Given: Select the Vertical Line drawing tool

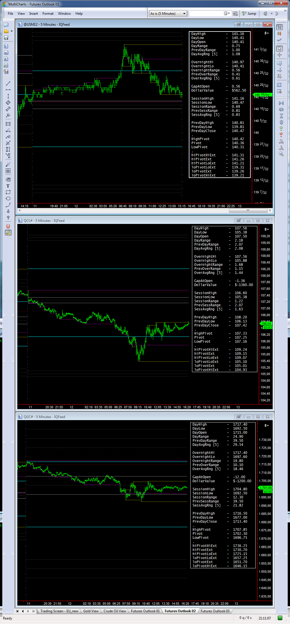Looking at the screenshot, I should point(8,96).
